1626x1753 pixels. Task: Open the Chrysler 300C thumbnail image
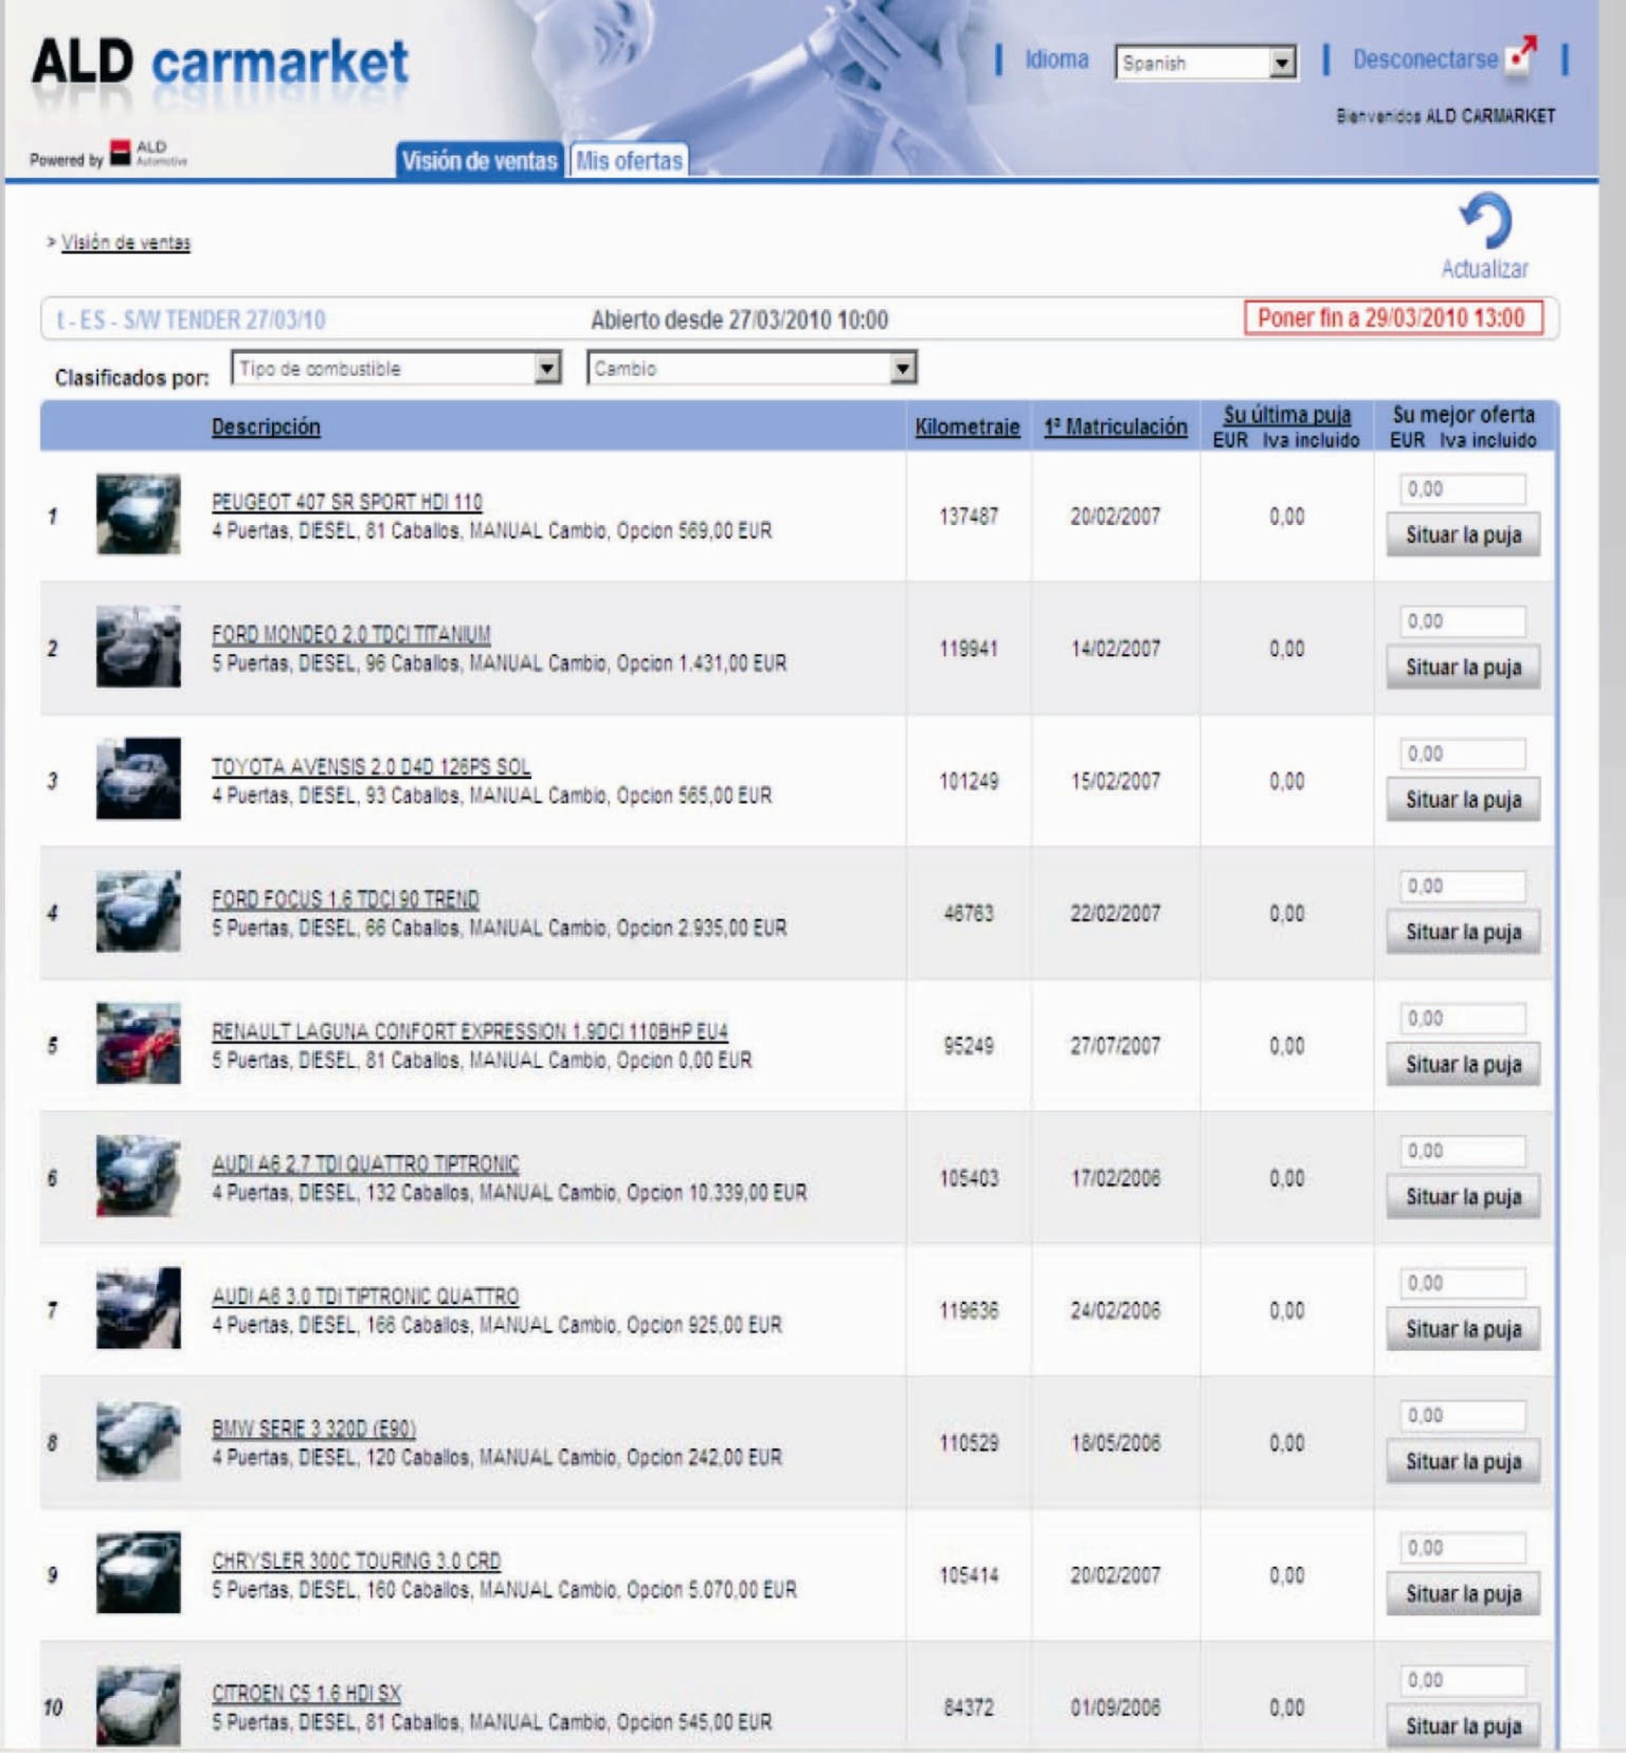[138, 1573]
